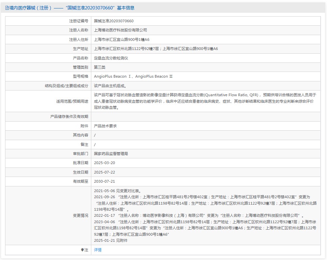Click the empty 产品储存条件及有效期 value cell
This screenshot has width=327, height=260.
[x=206, y=116]
